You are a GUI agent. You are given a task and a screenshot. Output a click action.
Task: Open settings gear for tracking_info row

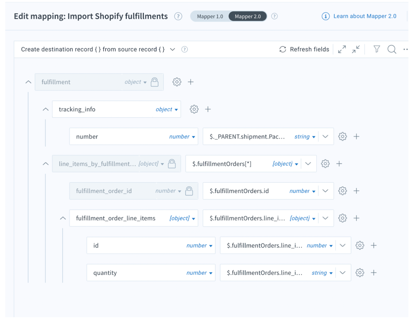click(x=194, y=109)
